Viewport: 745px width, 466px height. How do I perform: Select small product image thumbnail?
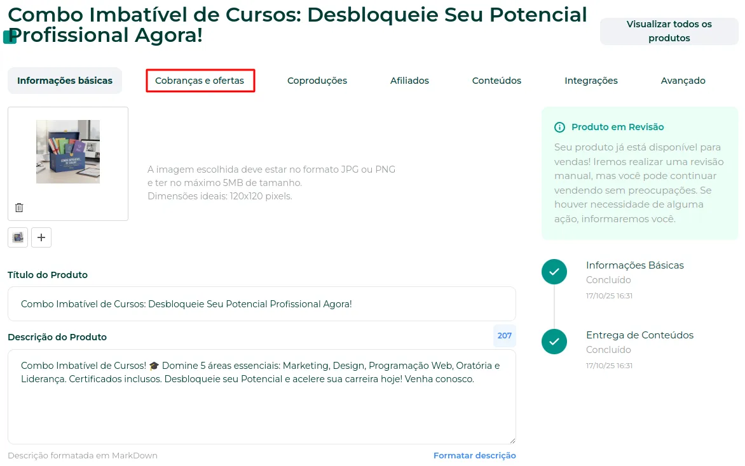pyautogui.click(x=18, y=237)
